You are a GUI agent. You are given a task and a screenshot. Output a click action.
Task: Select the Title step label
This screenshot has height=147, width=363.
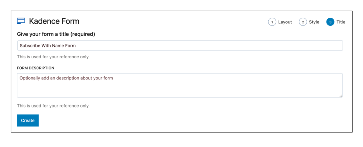(x=341, y=22)
